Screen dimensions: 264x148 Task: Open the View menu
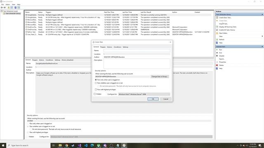(x=14, y=5)
